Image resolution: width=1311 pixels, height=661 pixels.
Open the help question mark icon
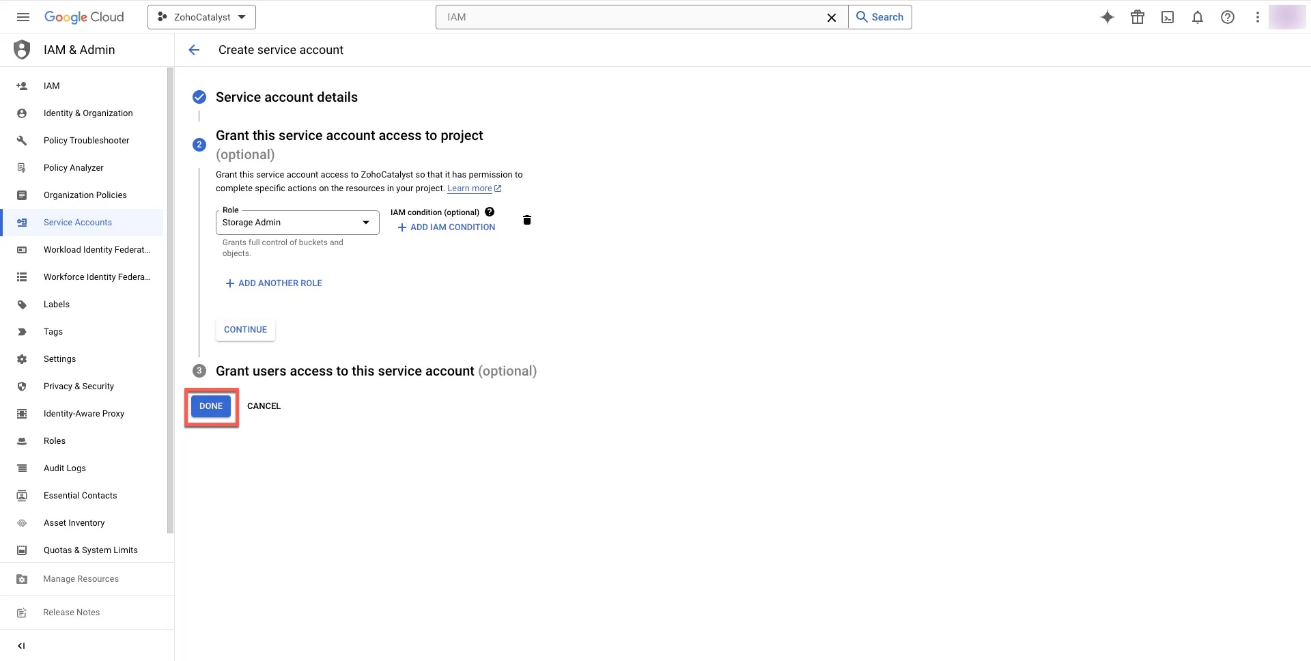pyautogui.click(x=1228, y=17)
